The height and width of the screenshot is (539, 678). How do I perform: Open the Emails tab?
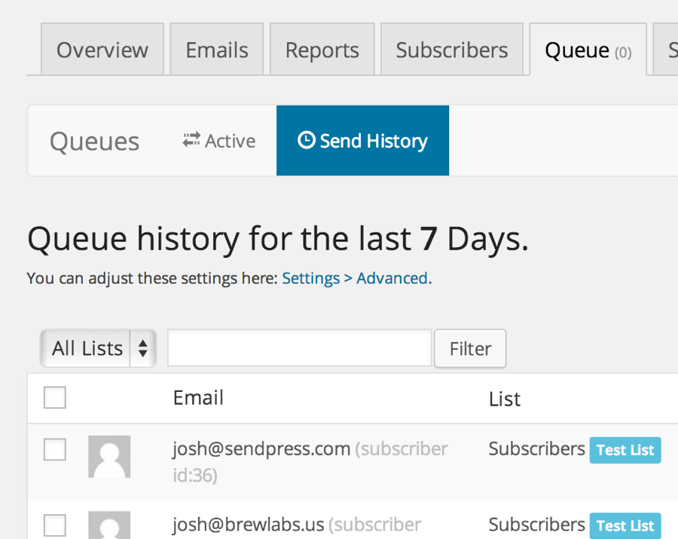tap(217, 50)
